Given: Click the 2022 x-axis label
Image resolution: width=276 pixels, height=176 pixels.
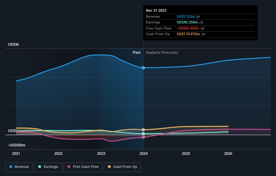Looking at the screenshot, I should pyautogui.click(x=58, y=153).
